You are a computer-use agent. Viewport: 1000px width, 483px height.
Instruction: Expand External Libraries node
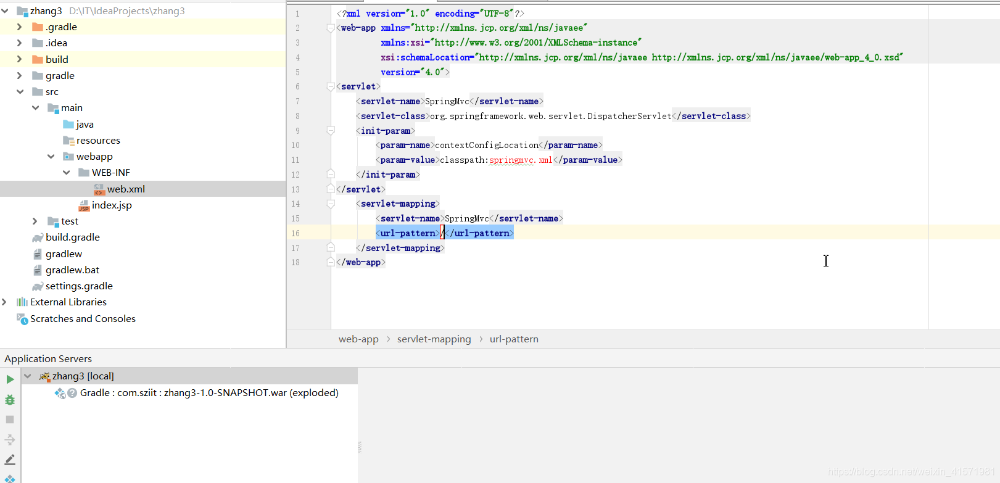(4, 302)
